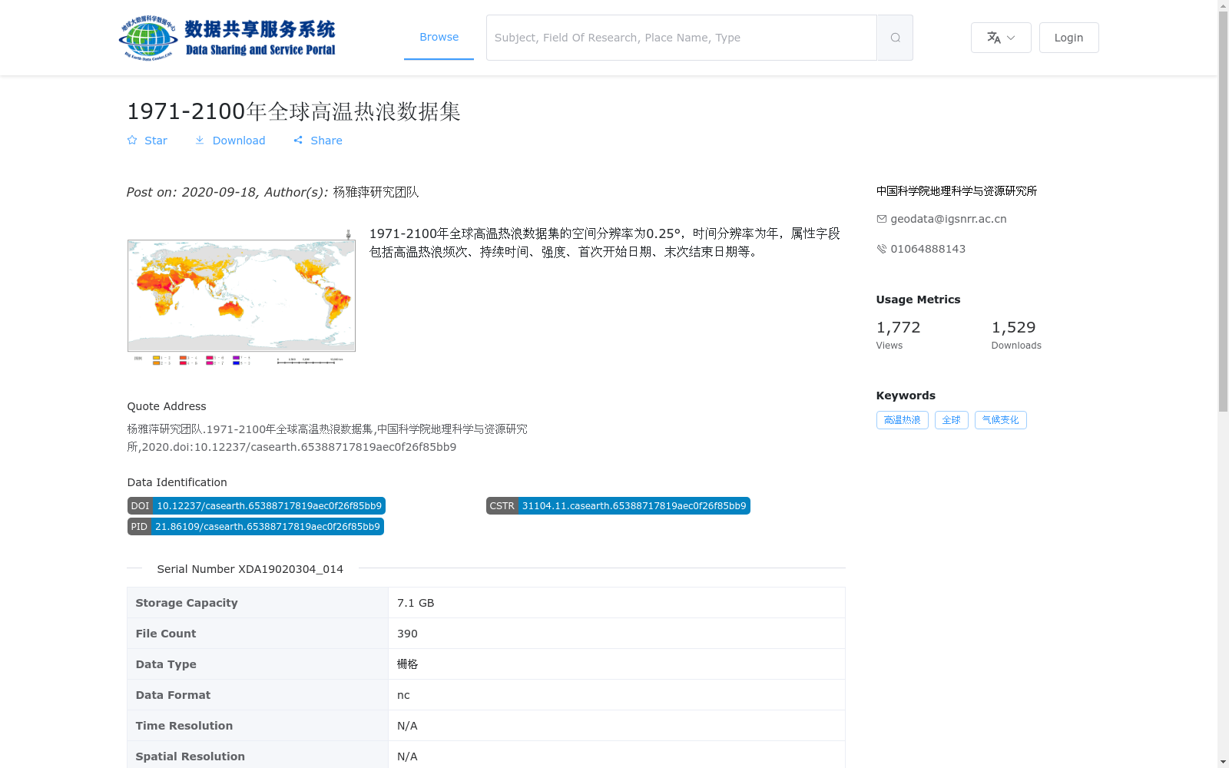Click the star icon beside Star

(x=132, y=141)
